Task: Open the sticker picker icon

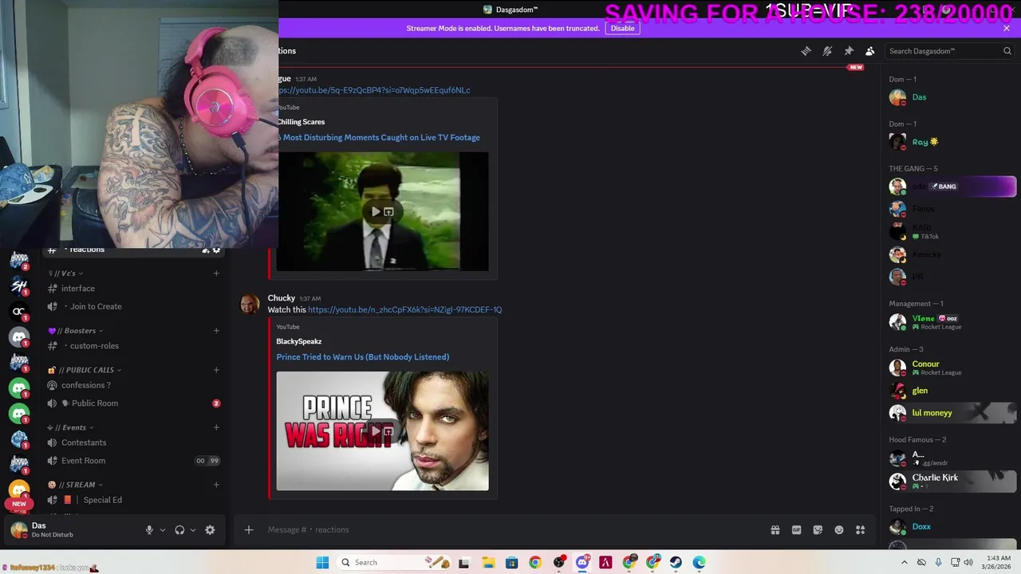Action: (x=818, y=530)
